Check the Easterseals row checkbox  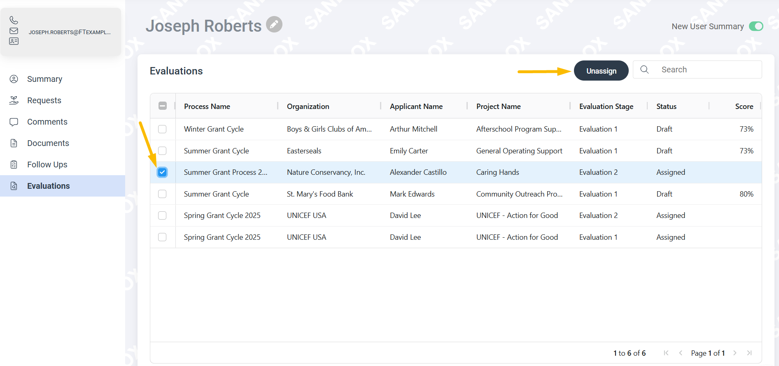coord(162,151)
